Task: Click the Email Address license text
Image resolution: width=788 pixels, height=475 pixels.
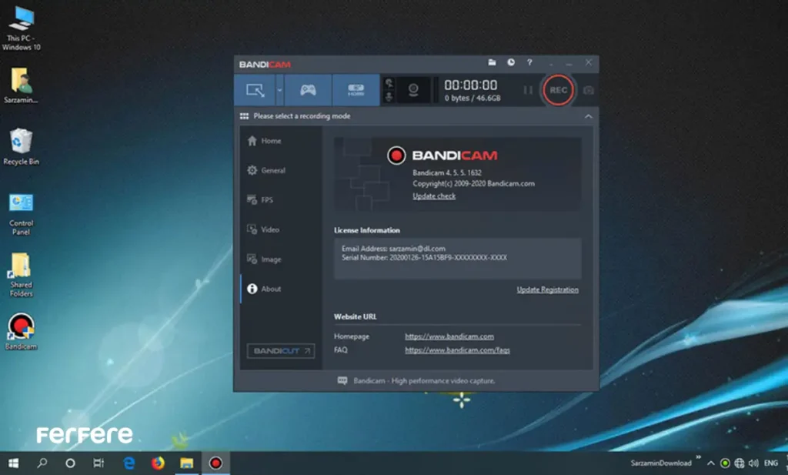Action: click(393, 249)
